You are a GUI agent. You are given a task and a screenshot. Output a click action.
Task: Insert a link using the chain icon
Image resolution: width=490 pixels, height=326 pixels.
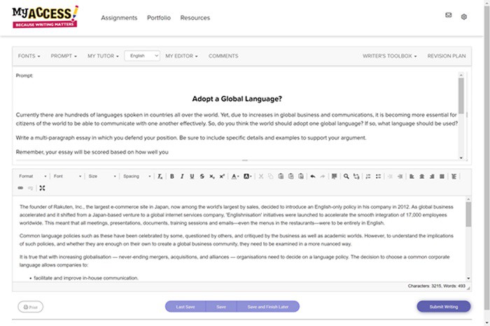click(20, 188)
